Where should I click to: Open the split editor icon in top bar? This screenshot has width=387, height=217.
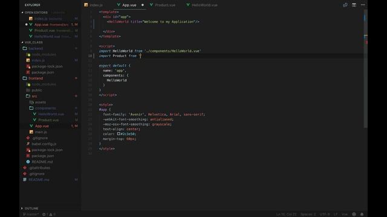tap(354, 5)
